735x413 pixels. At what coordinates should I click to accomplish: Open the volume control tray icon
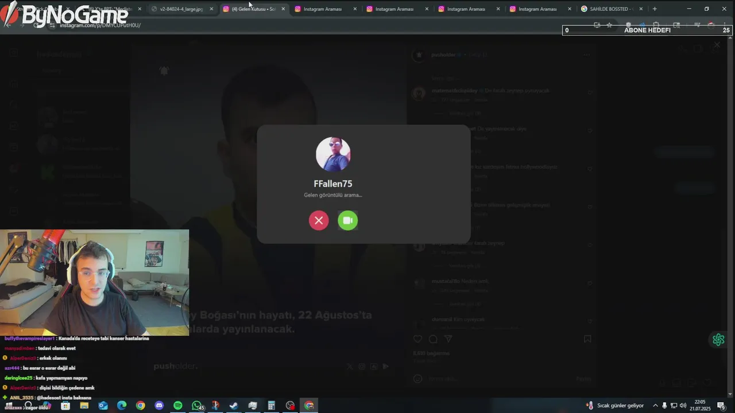click(x=683, y=406)
